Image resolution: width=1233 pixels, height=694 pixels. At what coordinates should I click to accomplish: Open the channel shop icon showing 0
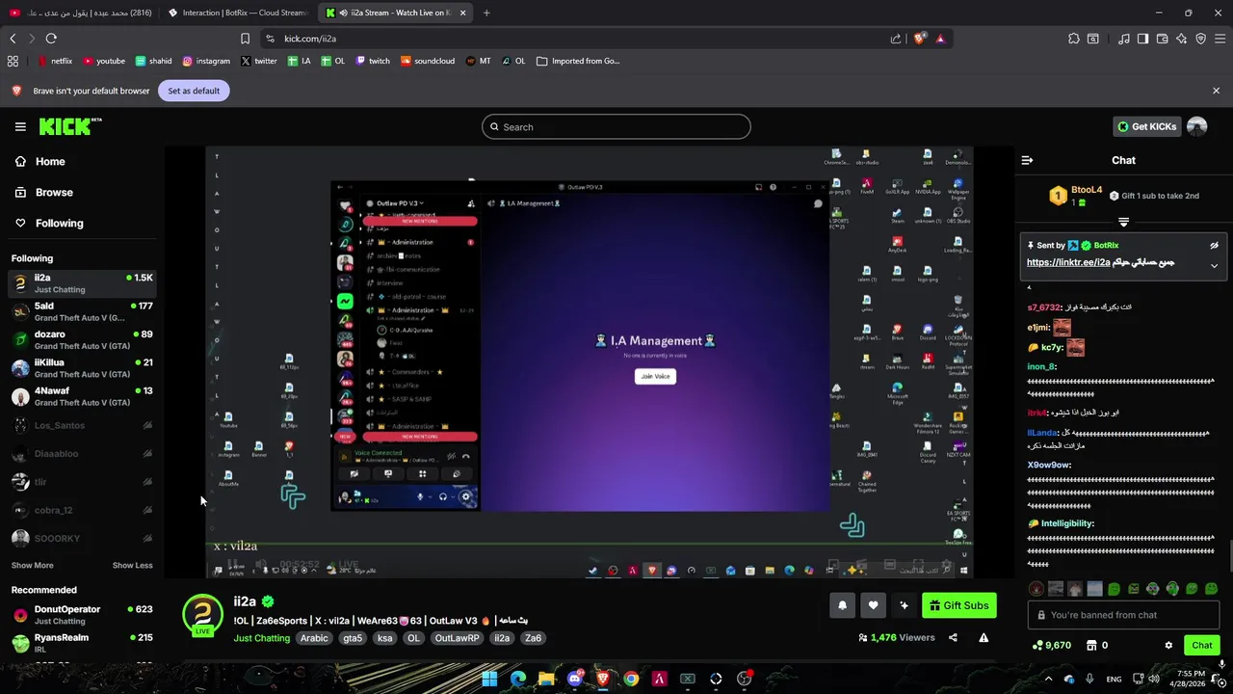click(1097, 645)
